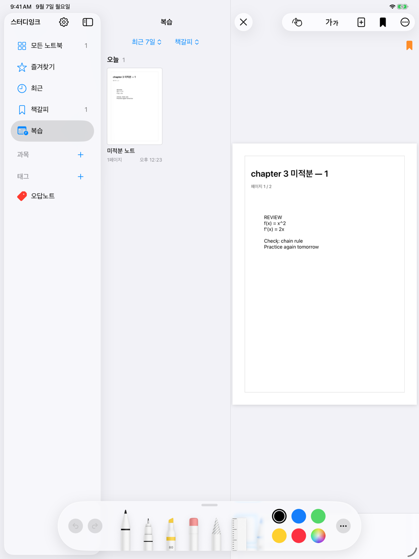Toggle the ruler tool
419x559 pixels.
pos(239,534)
